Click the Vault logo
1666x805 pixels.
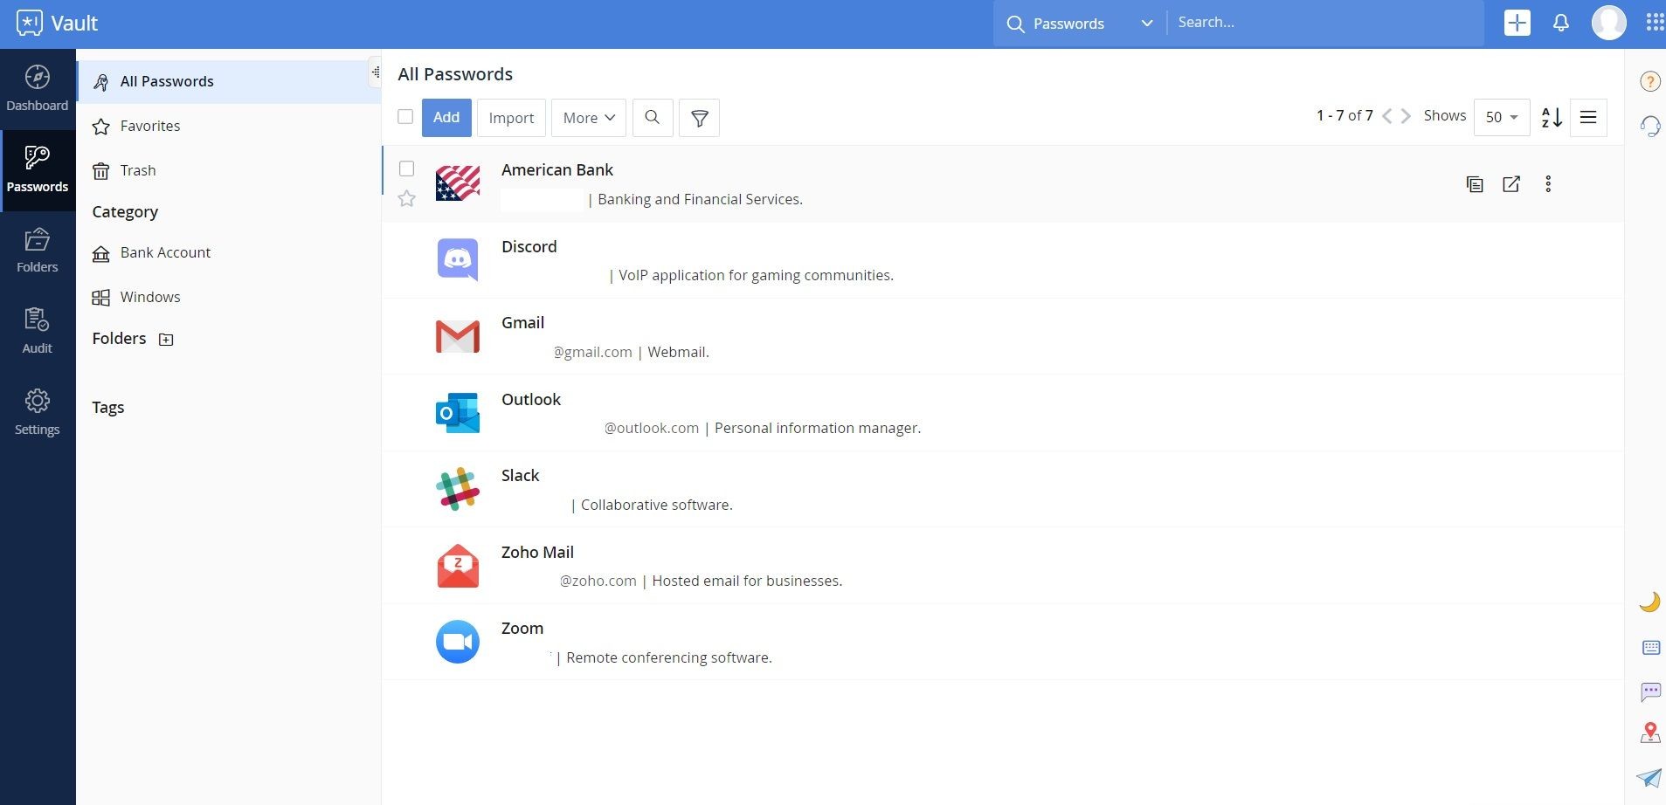pos(58,23)
